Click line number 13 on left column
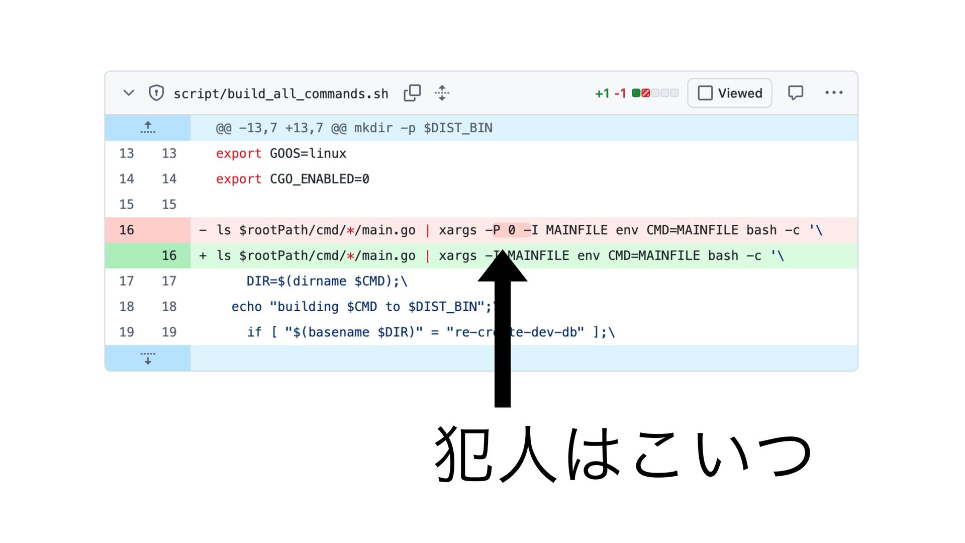This screenshot has height=543, width=965. (x=127, y=153)
